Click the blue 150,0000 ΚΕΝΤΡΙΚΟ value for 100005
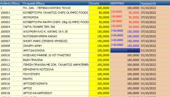 [133, 32]
